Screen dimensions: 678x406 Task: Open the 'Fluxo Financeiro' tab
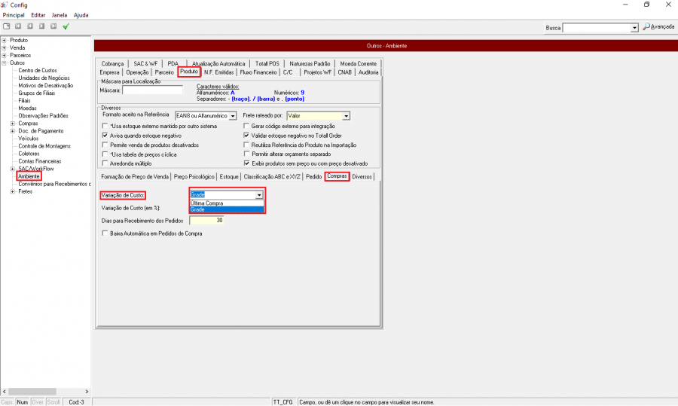[x=258, y=72]
